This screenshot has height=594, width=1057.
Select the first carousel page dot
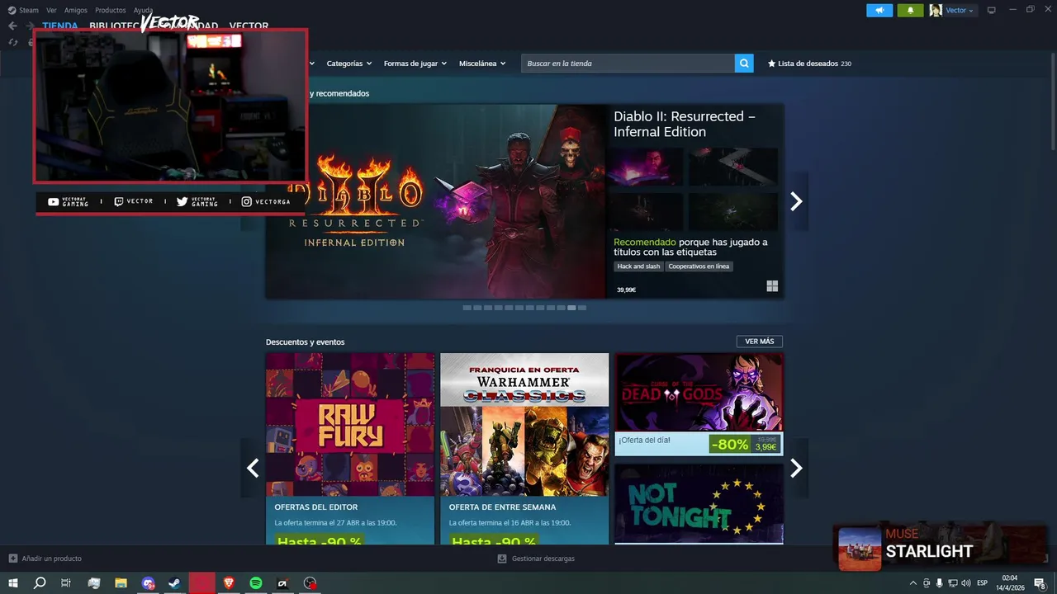click(x=467, y=308)
